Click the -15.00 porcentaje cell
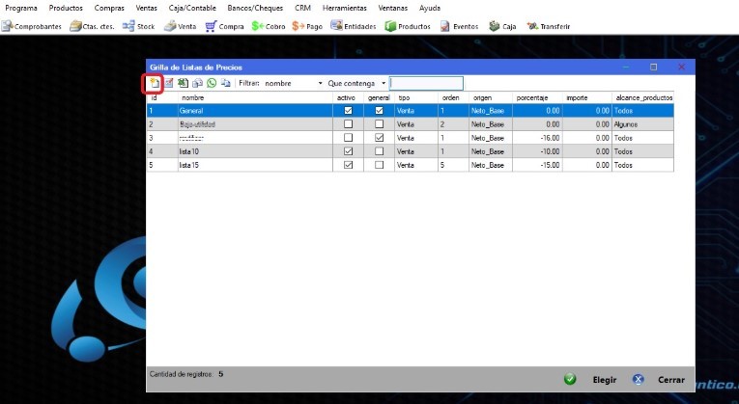739x404 pixels. (x=537, y=165)
